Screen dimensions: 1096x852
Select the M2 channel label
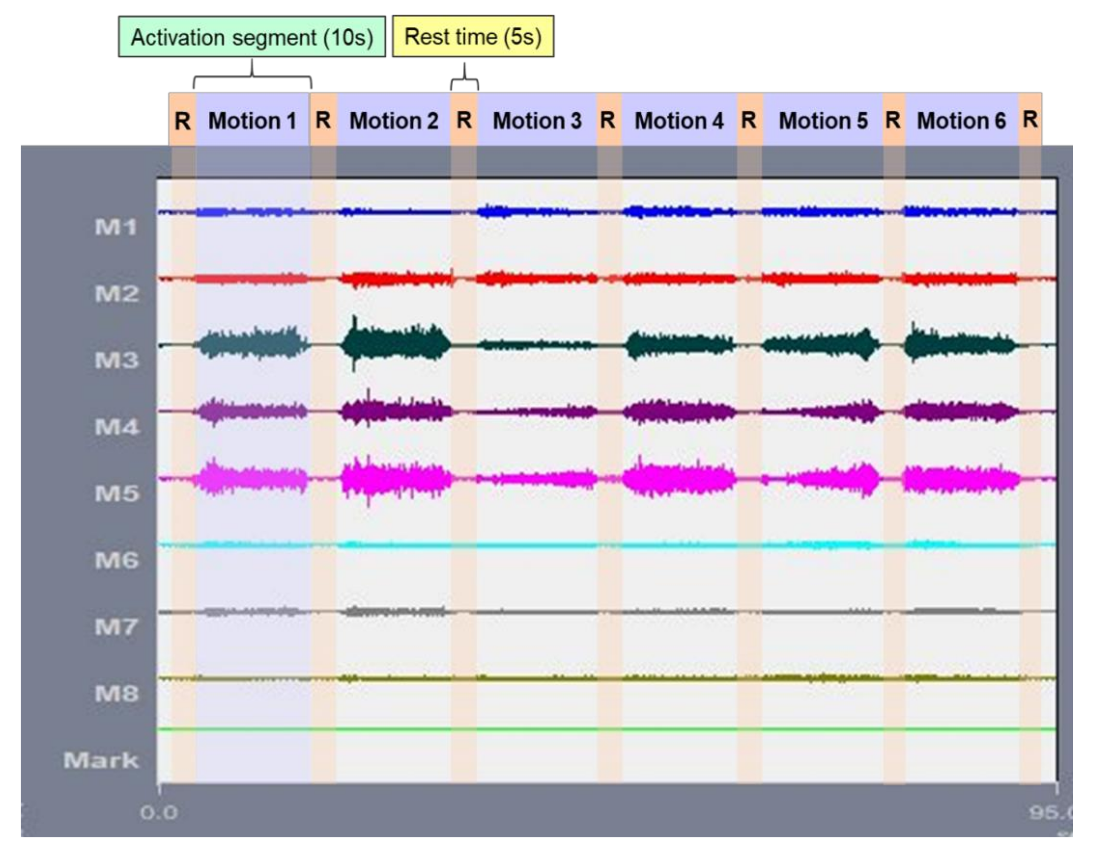point(117,294)
